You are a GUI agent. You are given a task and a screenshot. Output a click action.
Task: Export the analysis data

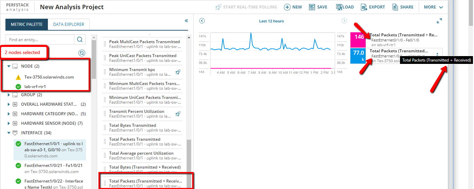click(373, 7)
